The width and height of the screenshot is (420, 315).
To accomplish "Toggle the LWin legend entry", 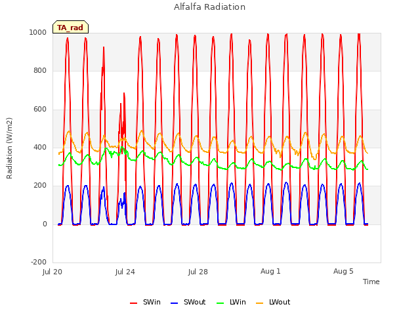I will (x=231, y=302).
